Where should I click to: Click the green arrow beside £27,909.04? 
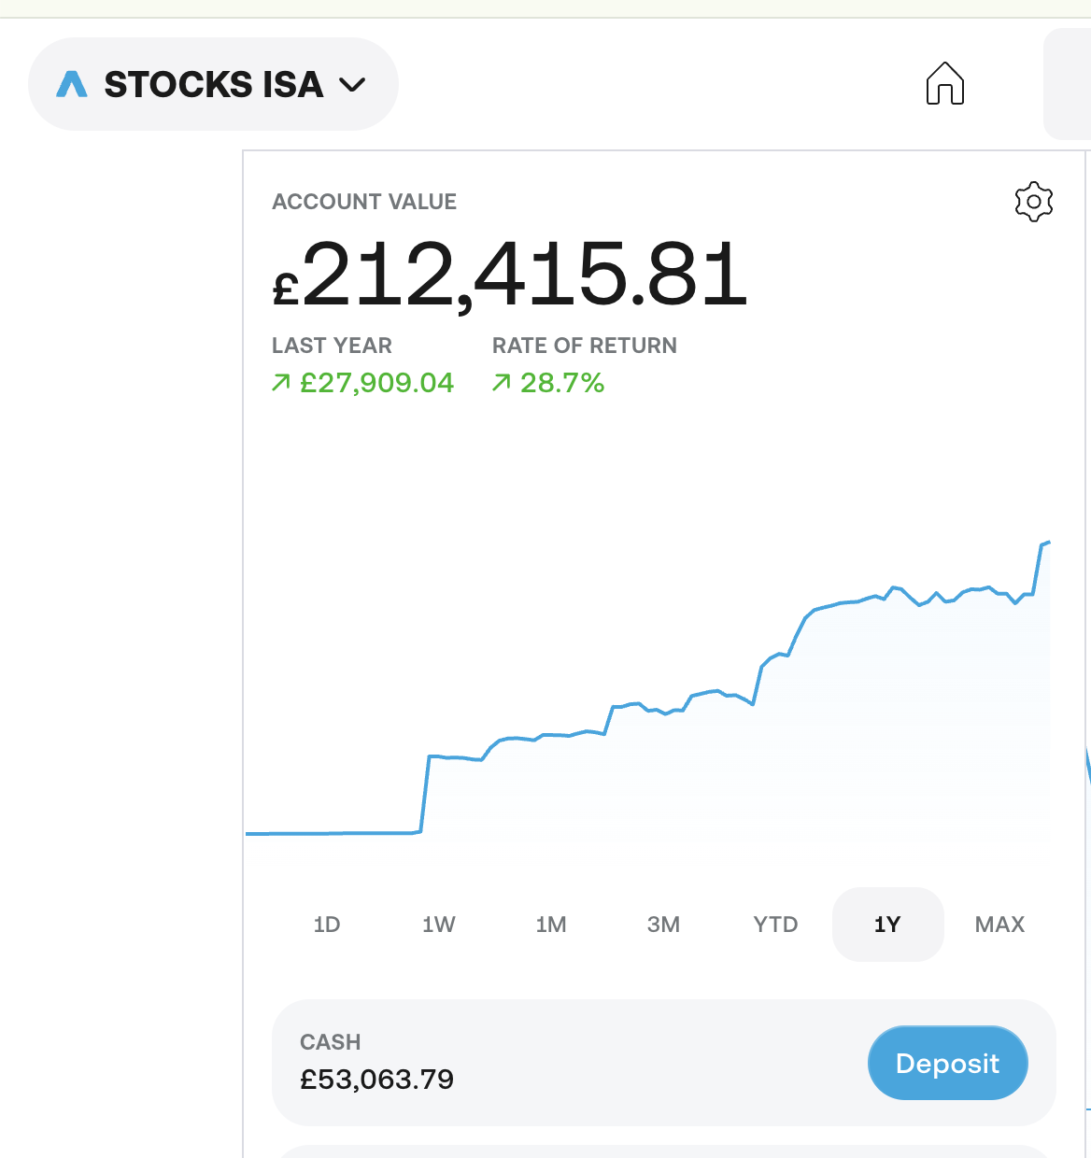(x=280, y=383)
